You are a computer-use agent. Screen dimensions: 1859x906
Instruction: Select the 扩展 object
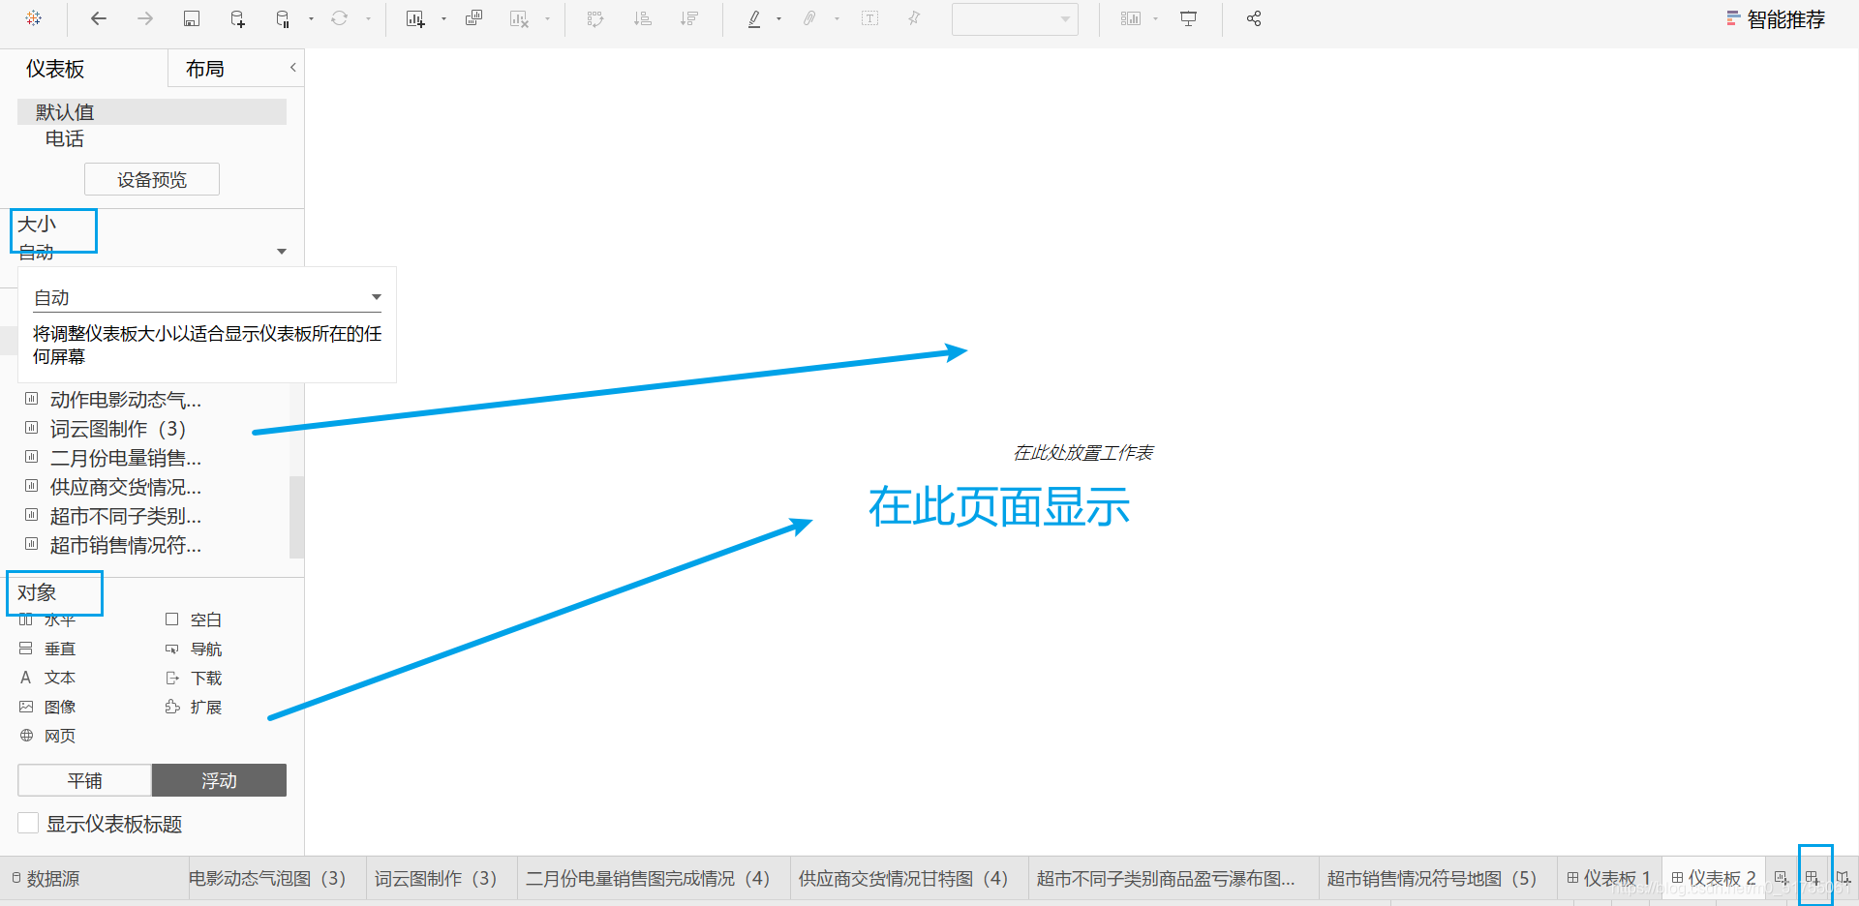(x=194, y=707)
